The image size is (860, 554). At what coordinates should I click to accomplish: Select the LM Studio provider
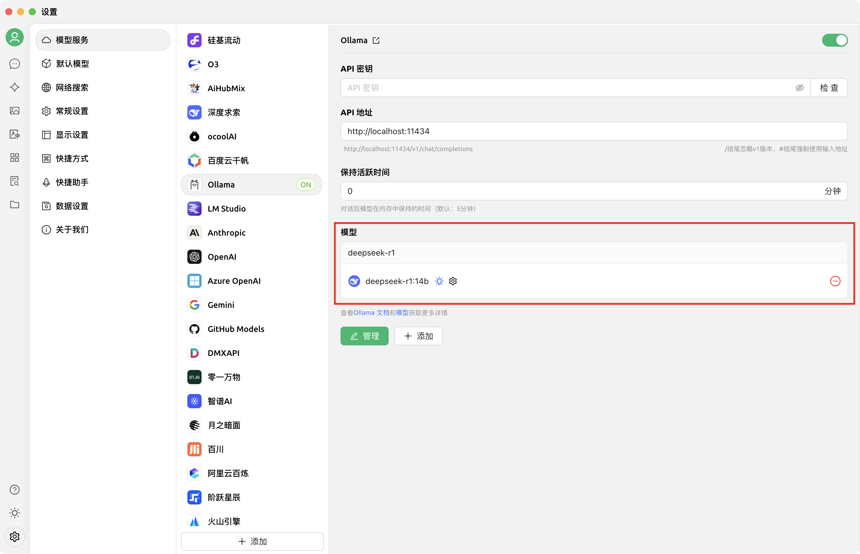tap(252, 209)
